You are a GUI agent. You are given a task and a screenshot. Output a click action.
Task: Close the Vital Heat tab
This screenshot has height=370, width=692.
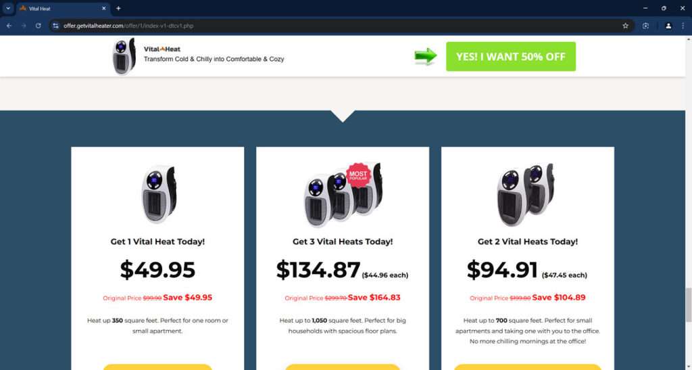(x=103, y=8)
